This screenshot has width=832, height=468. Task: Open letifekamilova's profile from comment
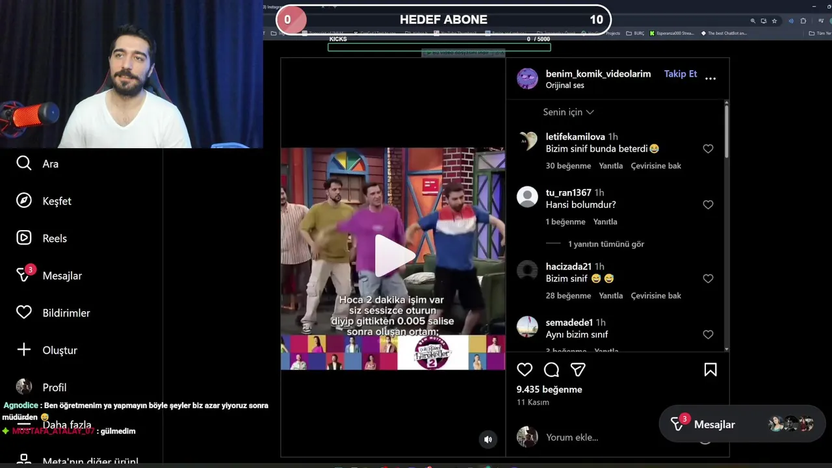pyautogui.click(x=575, y=136)
